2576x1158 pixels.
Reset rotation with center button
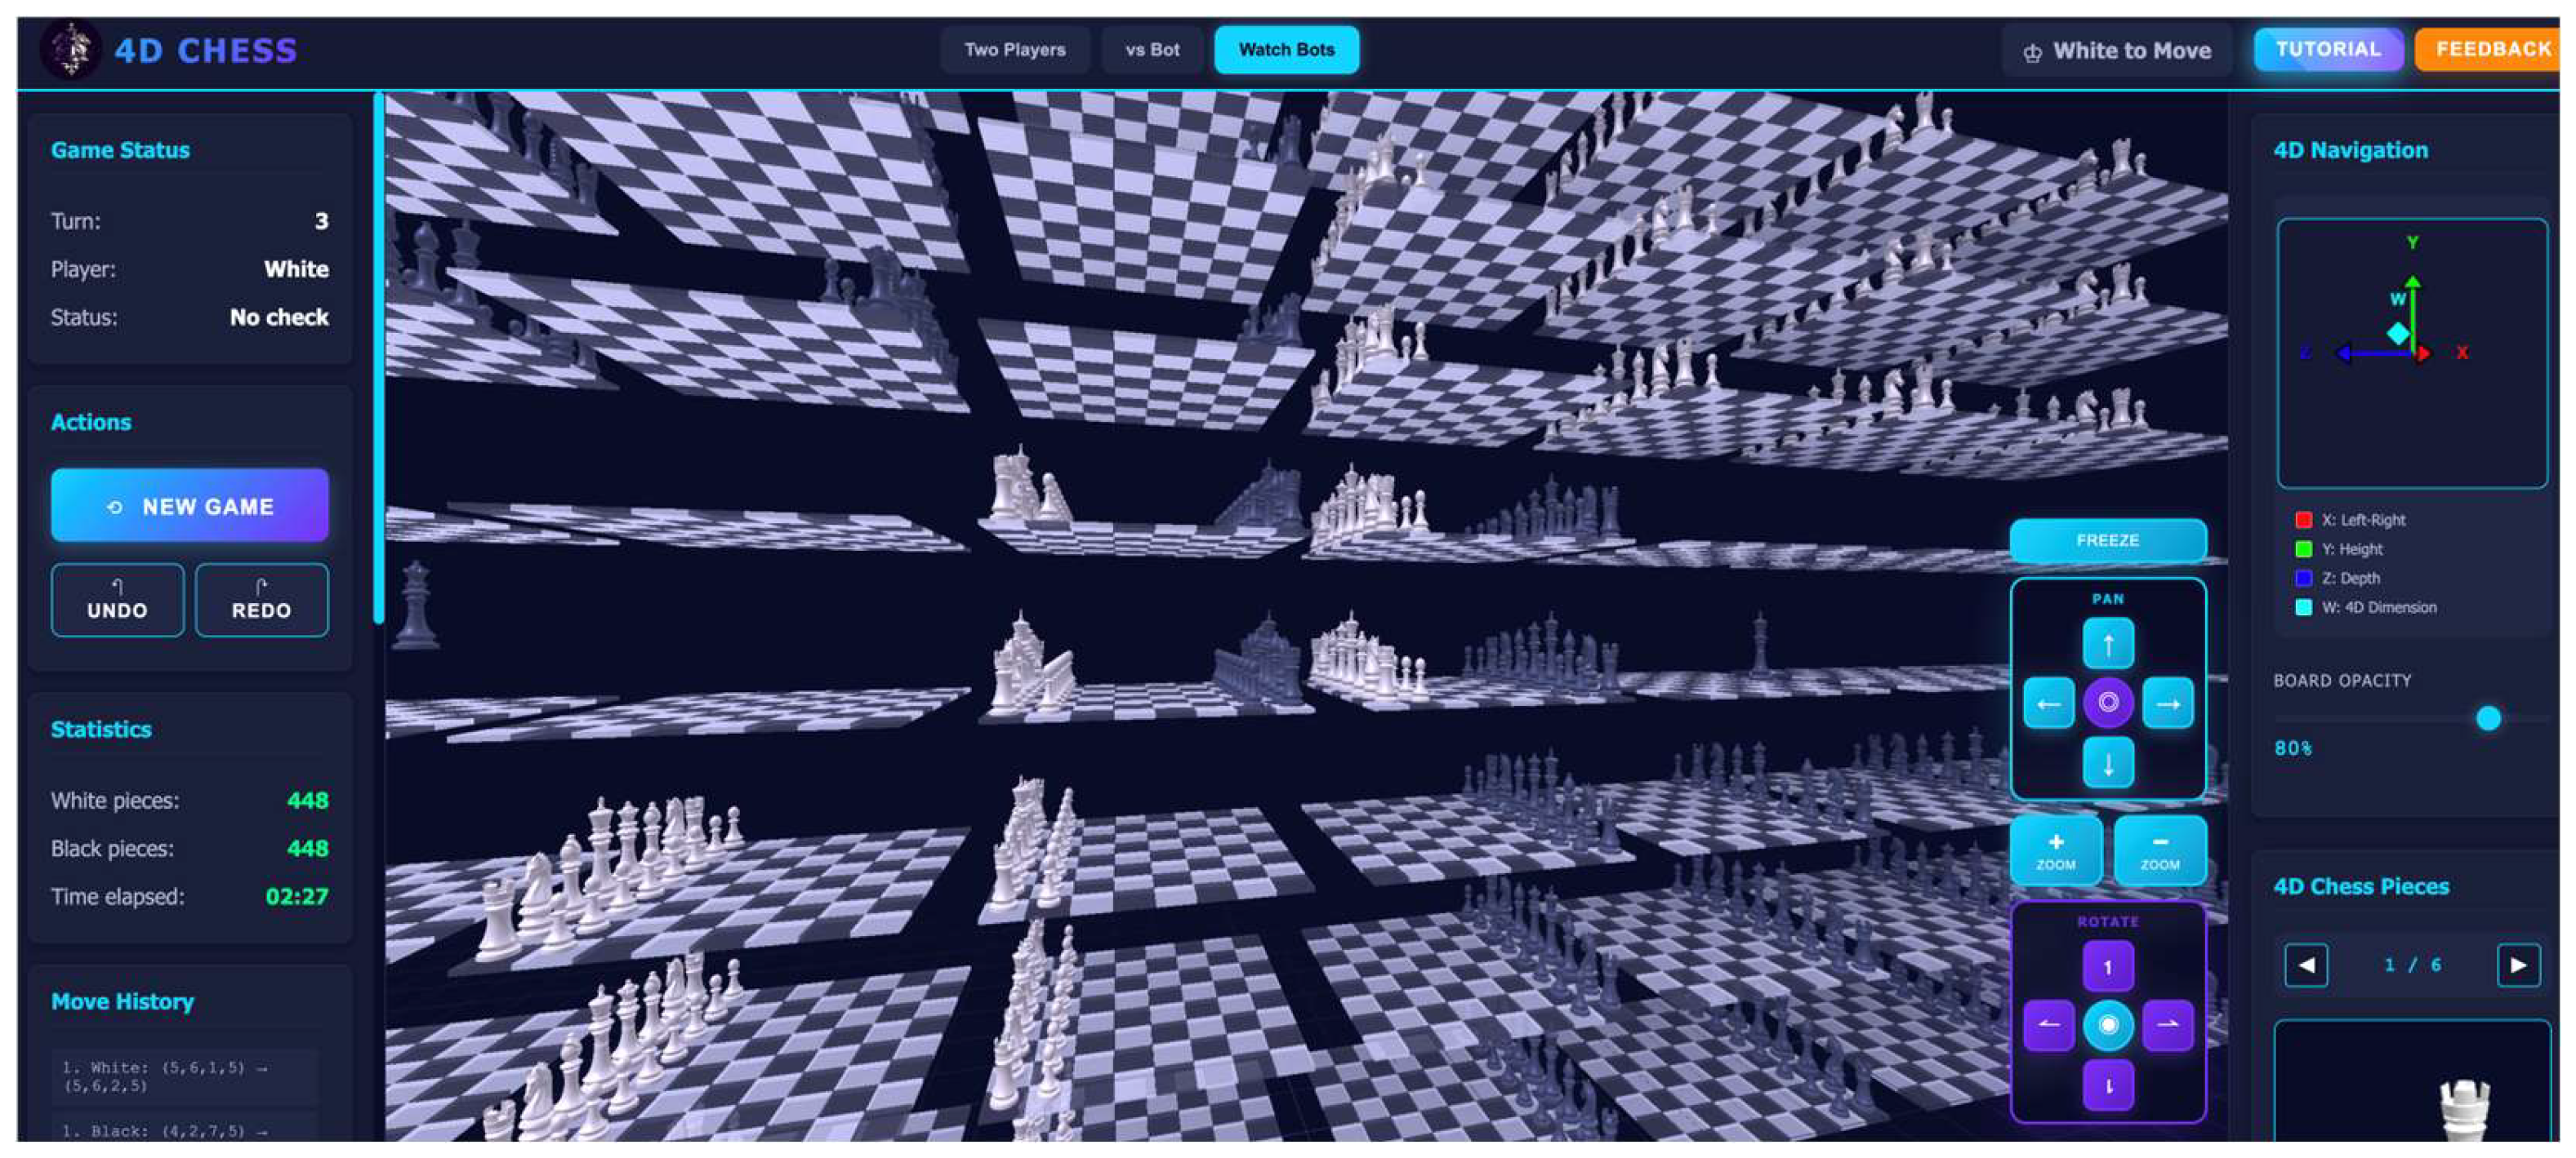point(2107,1025)
